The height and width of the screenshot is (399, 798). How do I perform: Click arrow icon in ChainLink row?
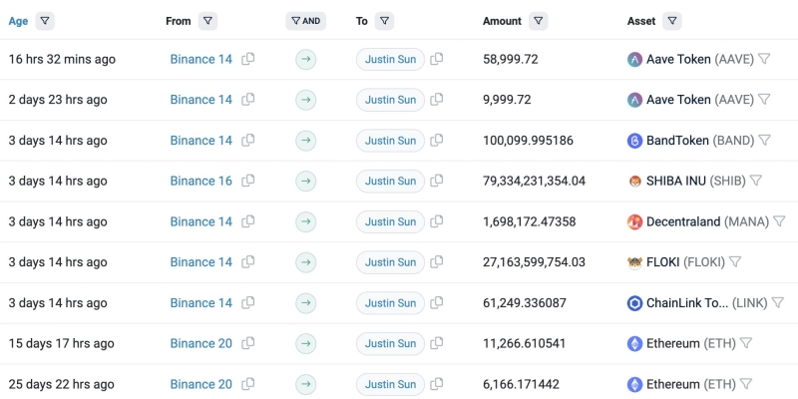[306, 303]
